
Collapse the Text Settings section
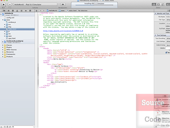[155, 35]
